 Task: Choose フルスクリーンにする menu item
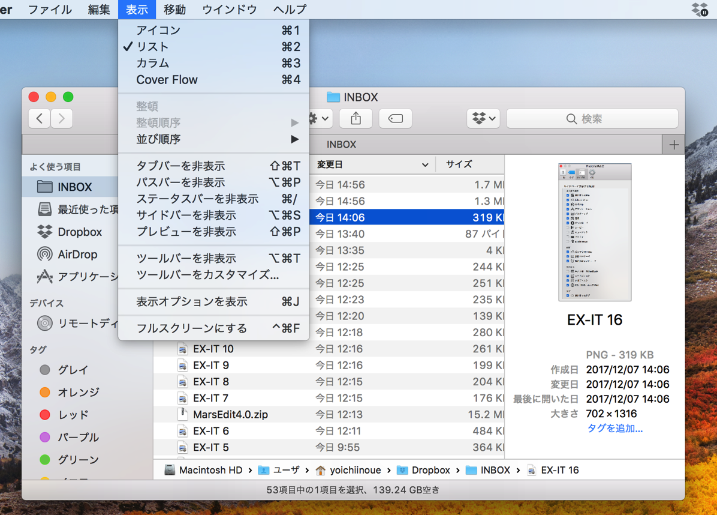click(213, 328)
